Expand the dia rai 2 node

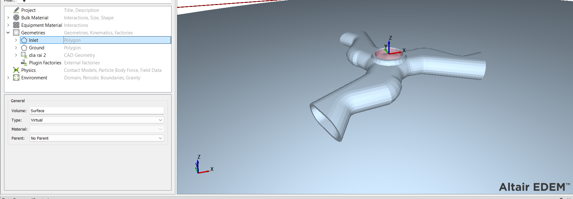pos(16,55)
